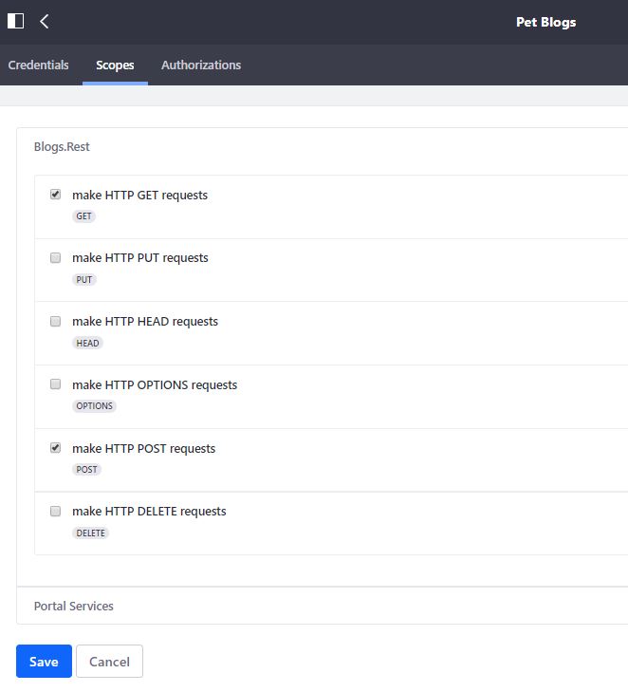
Task: Enable the HTTP PUT requests checkbox
Action: click(55, 257)
